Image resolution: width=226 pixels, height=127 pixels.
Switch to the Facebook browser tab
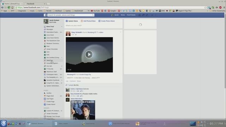pyautogui.click(x=35, y=4)
